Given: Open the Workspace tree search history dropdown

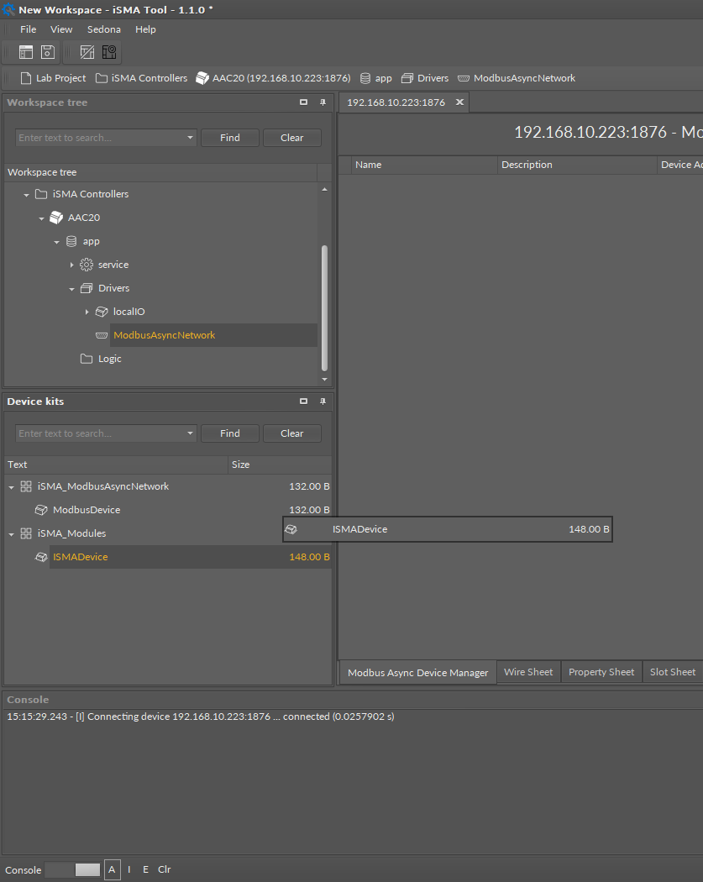Looking at the screenshot, I should coord(190,138).
